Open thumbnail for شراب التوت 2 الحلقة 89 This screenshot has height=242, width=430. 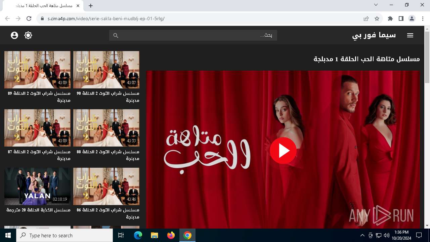click(x=37, y=70)
